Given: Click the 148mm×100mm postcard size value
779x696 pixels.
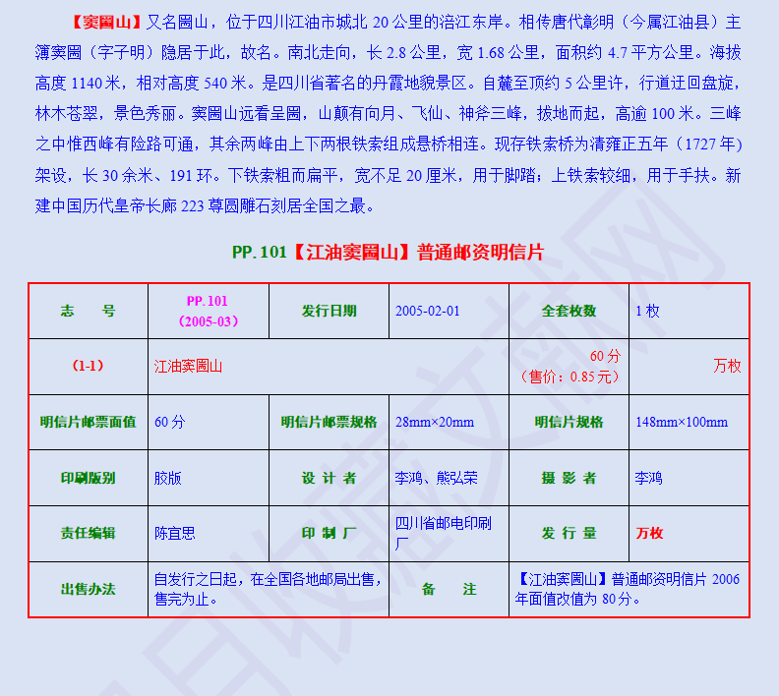Looking at the screenshot, I should (682, 422).
